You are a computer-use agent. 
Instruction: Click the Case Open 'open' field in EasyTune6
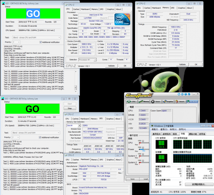tap(166, 111)
